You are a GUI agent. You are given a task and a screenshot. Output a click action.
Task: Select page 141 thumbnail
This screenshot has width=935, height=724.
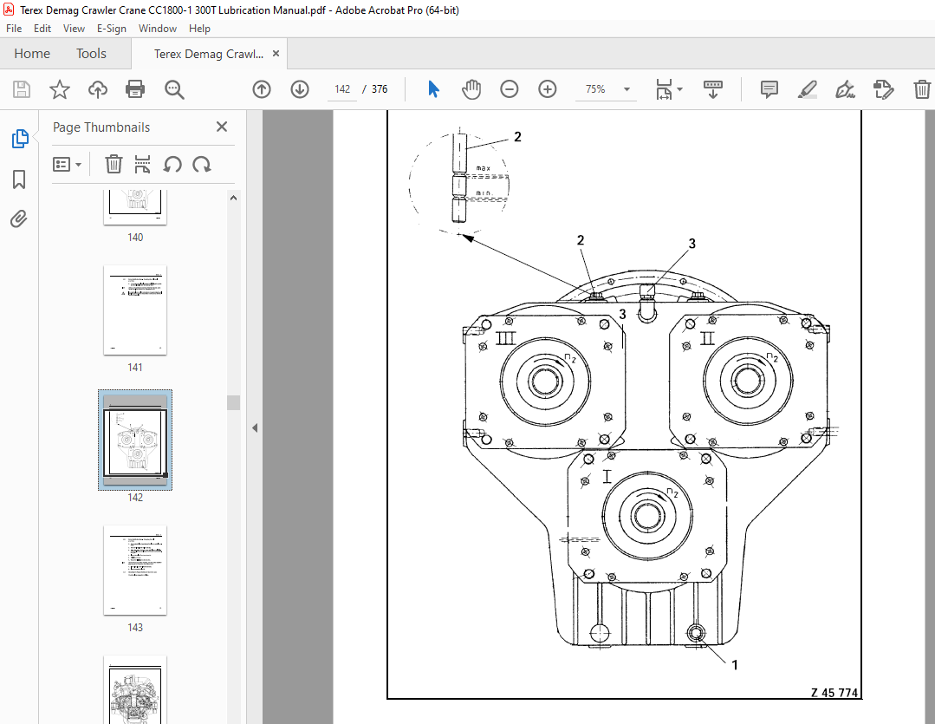135,310
